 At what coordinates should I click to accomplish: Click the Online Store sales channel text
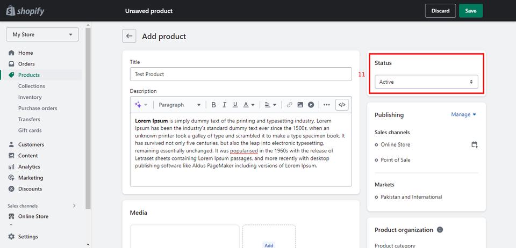[395, 144]
